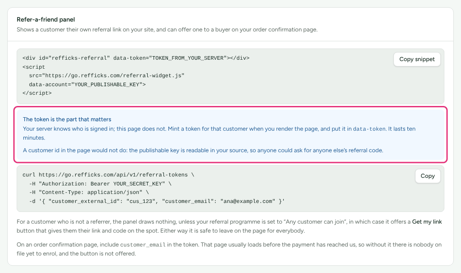This screenshot has height=273, width=461.
Task: Click the referral-widget.js src line
Action: pyautogui.click(x=107, y=75)
